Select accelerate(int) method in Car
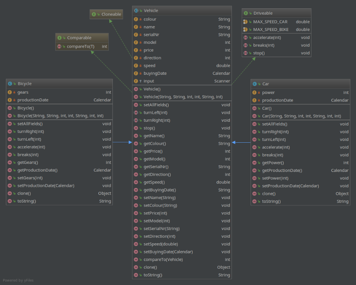The image size is (356, 285). (300, 147)
